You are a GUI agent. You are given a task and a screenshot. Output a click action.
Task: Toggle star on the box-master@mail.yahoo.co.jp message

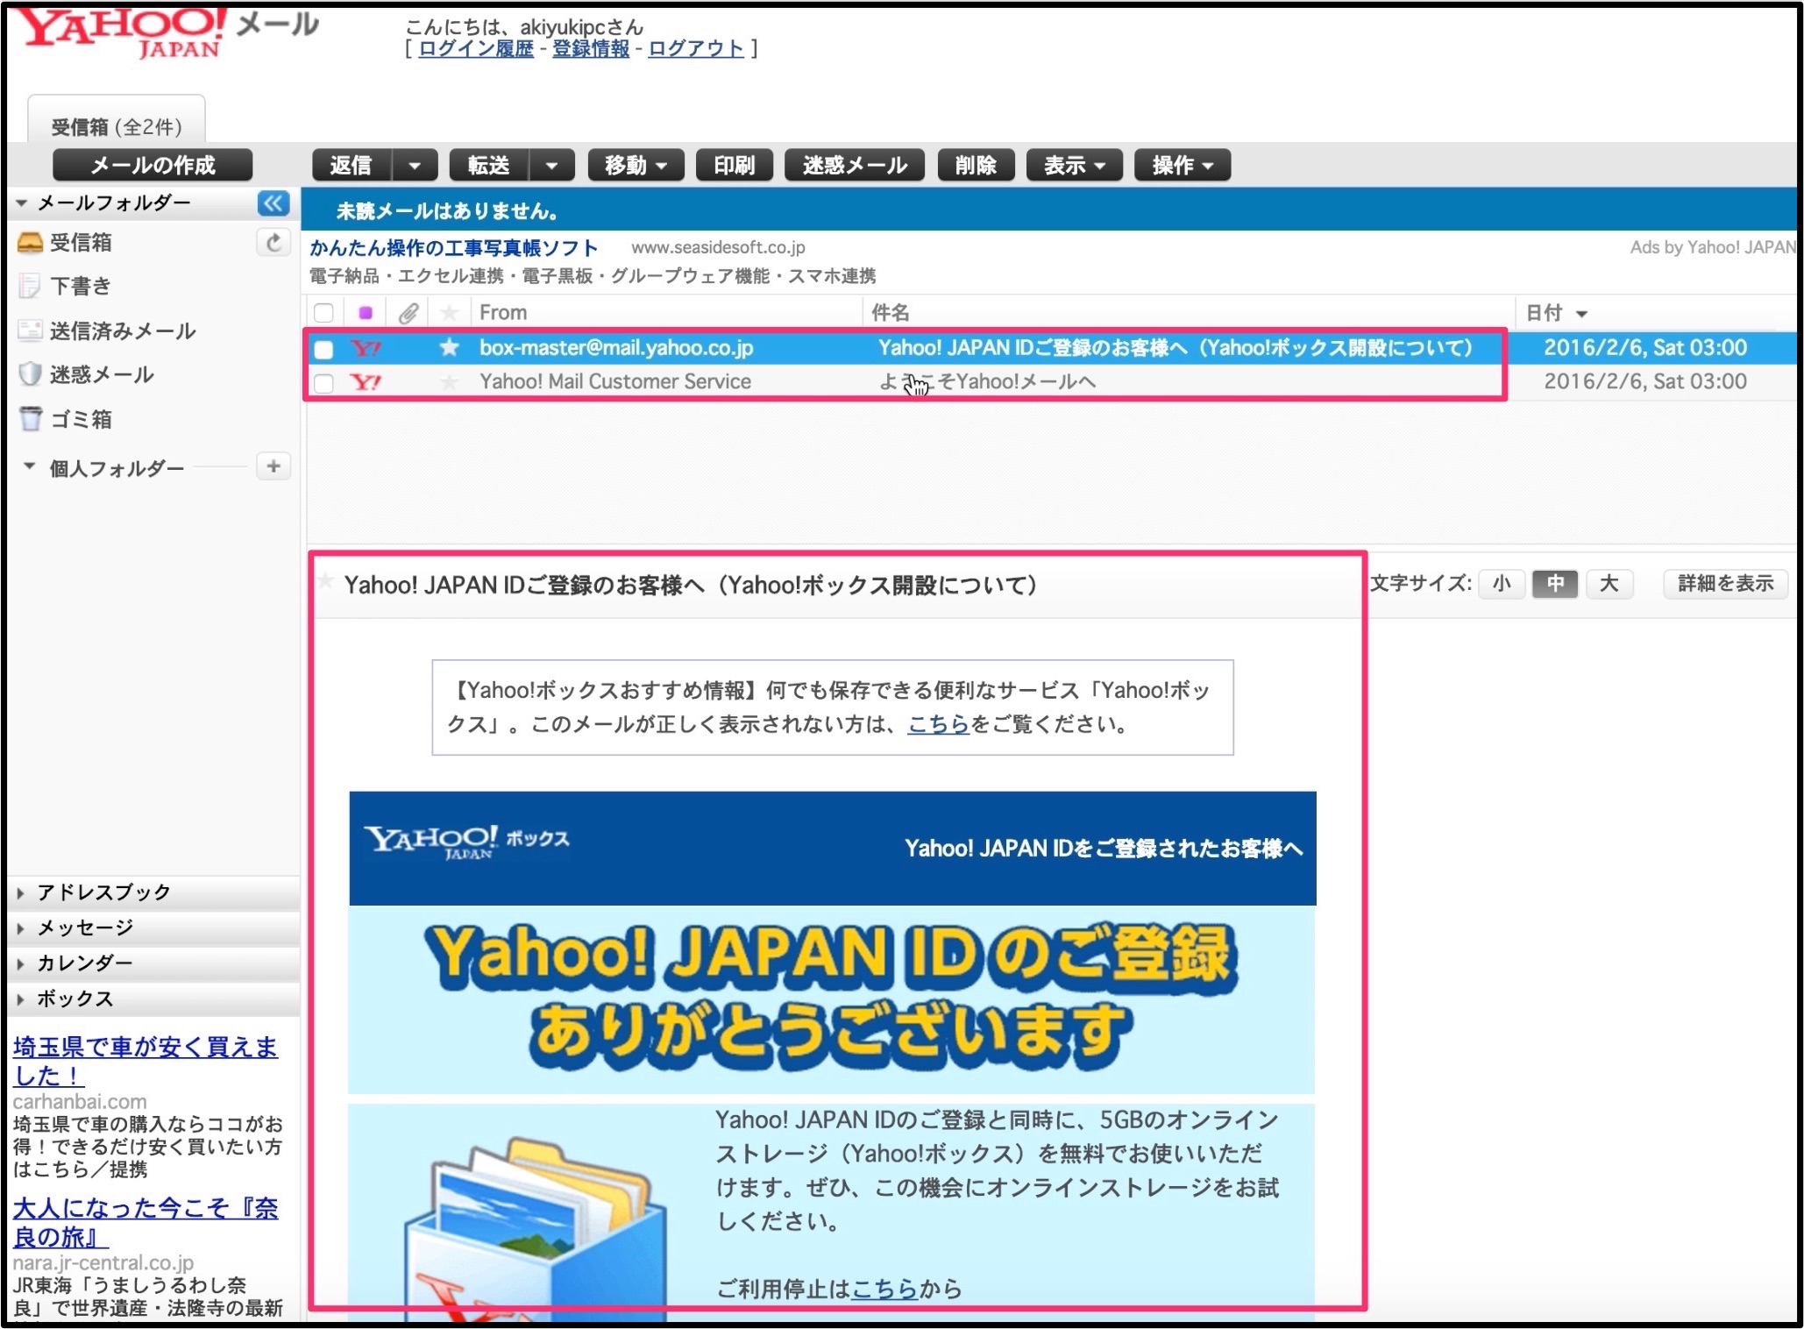pos(449,348)
